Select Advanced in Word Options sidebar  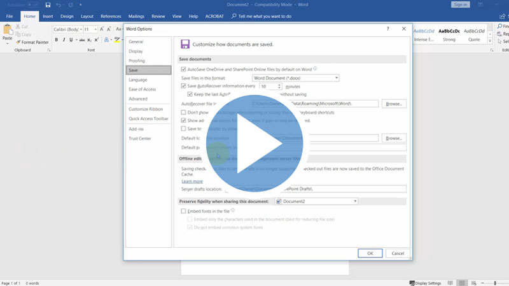(138, 99)
